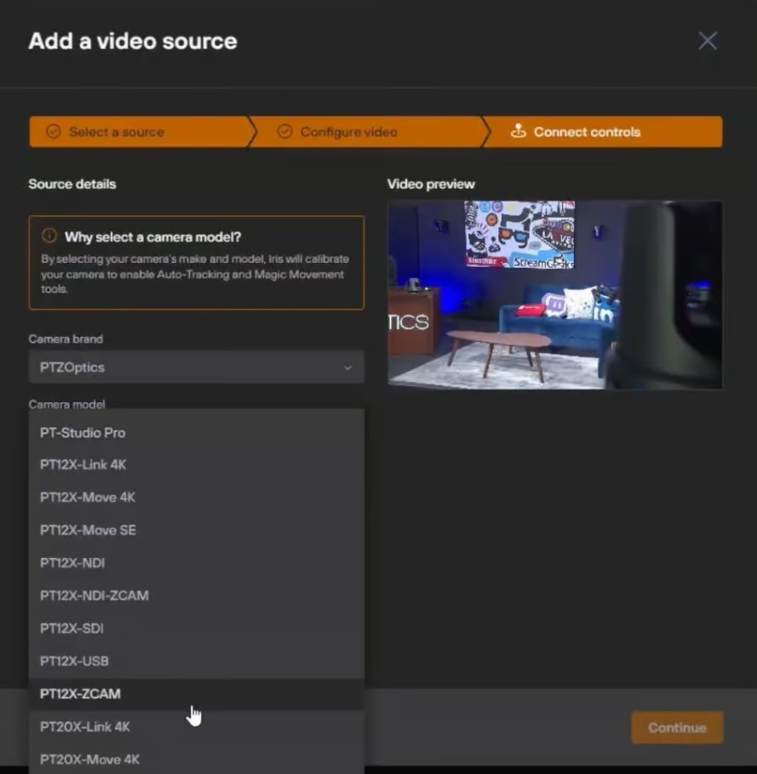Viewport: 757px width, 774px height.
Task: Switch to Configure video step
Action: click(x=348, y=132)
